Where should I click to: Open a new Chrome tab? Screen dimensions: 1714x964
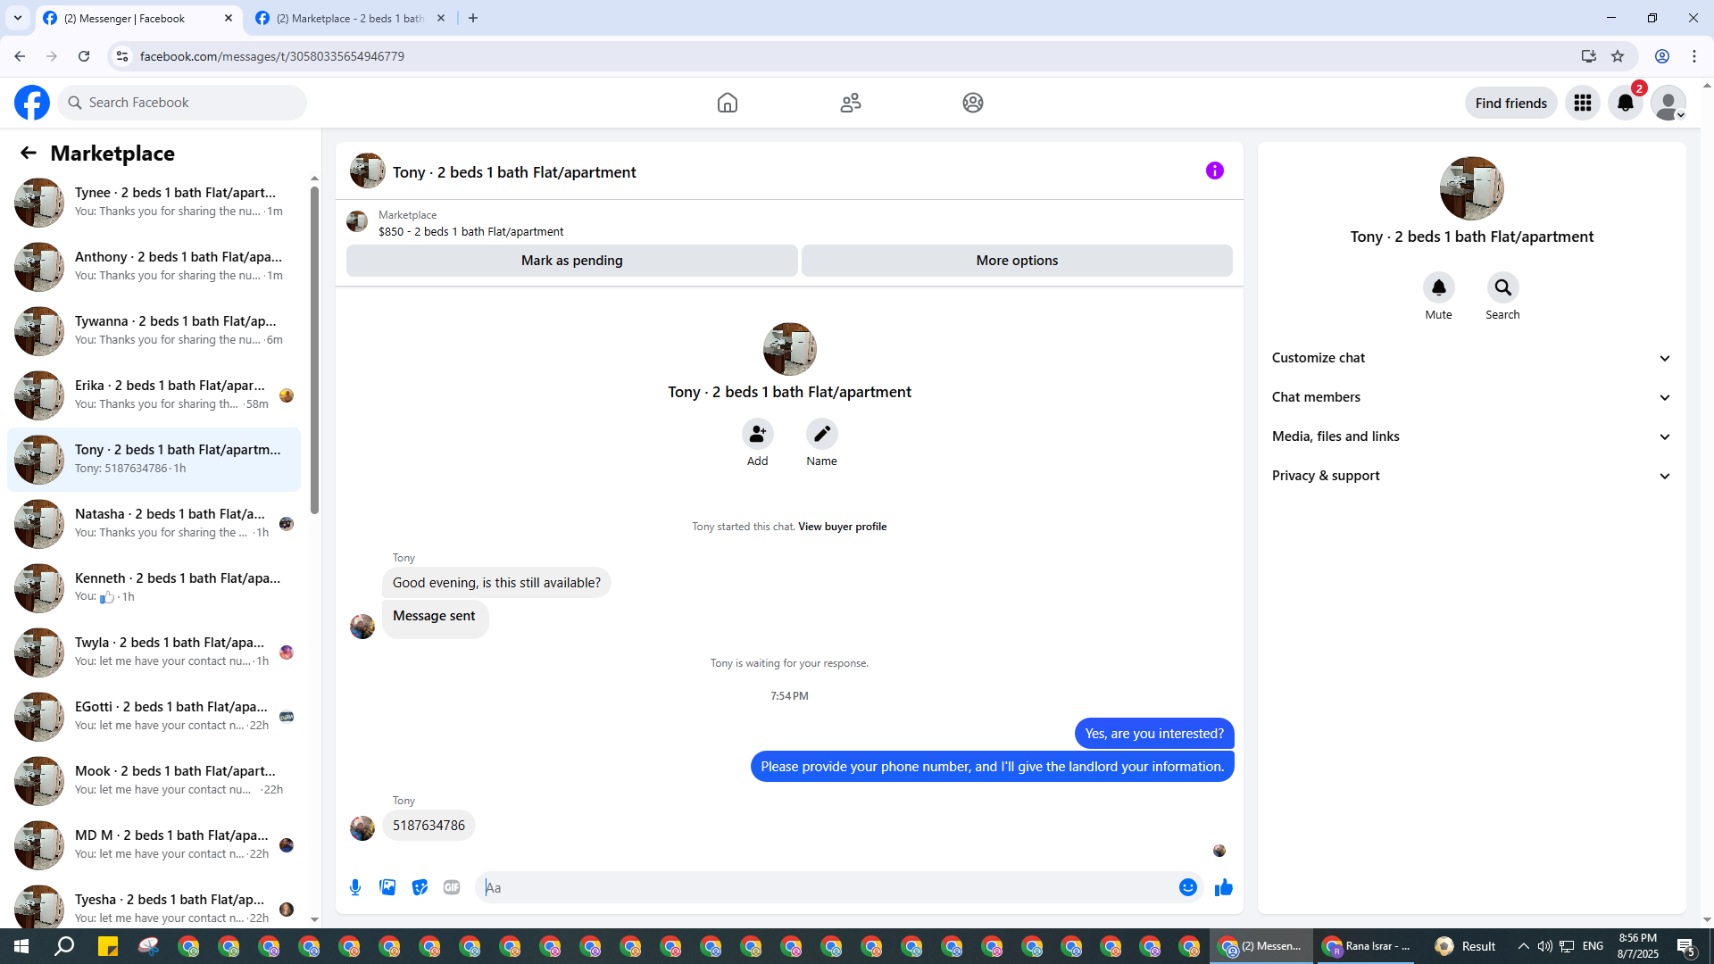click(473, 18)
